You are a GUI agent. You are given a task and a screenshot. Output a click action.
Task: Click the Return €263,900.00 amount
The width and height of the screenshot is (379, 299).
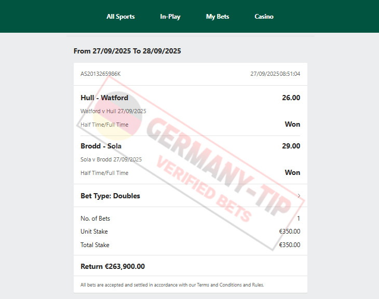pyautogui.click(x=113, y=266)
